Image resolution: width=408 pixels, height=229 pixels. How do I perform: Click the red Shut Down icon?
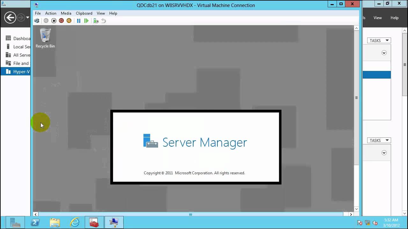point(62,21)
